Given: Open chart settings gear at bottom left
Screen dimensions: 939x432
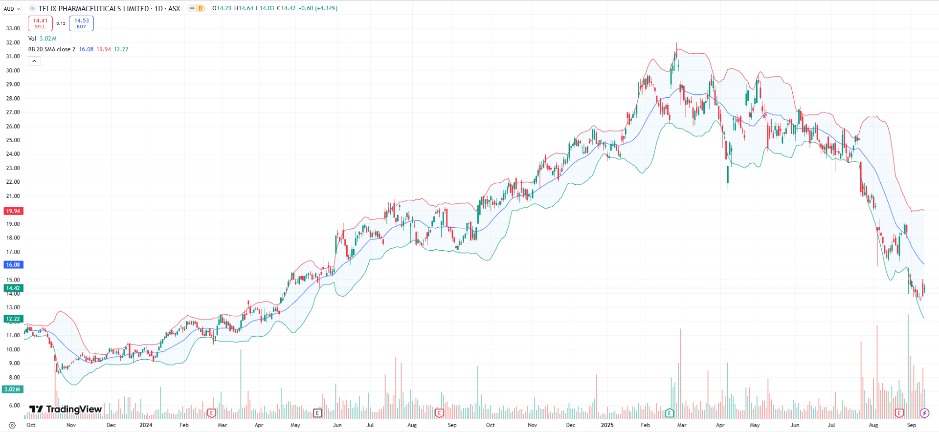Looking at the screenshot, I should 12,425.
